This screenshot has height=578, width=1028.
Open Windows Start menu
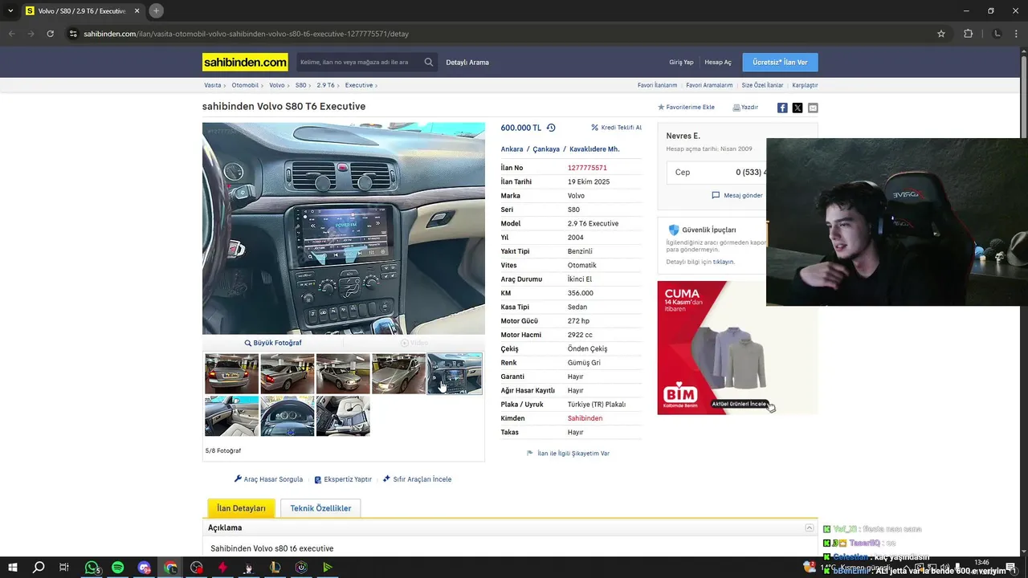[12, 568]
